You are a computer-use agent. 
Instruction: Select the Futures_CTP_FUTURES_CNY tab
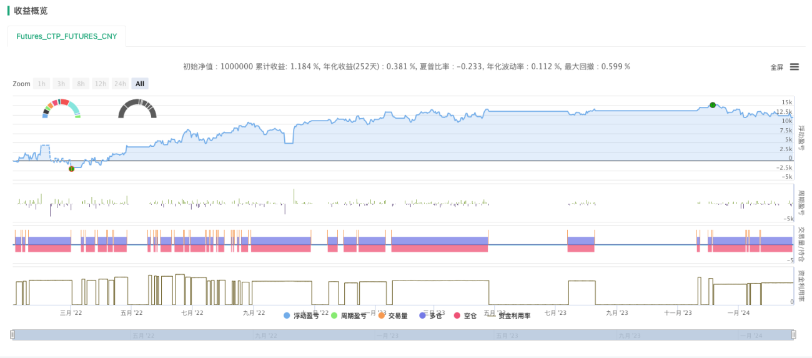tap(67, 36)
